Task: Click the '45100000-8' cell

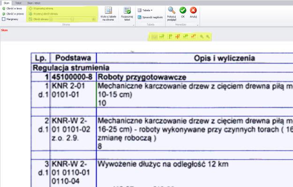Action: (73, 77)
